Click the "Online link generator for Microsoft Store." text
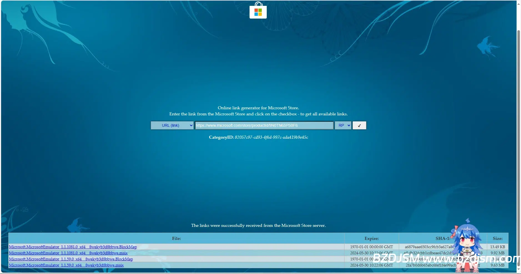The height and width of the screenshot is (274, 521). coord(258,108)
